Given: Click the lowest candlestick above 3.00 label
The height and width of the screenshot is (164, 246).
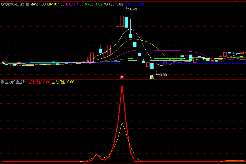Looking at the screenshot, I should (x=156, y=69).
